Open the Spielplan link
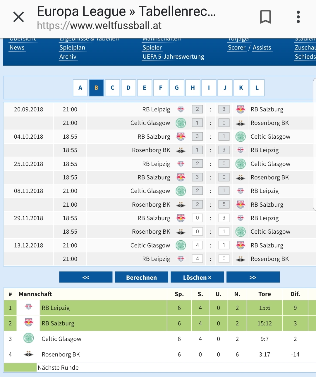 (x=72, y=47)
